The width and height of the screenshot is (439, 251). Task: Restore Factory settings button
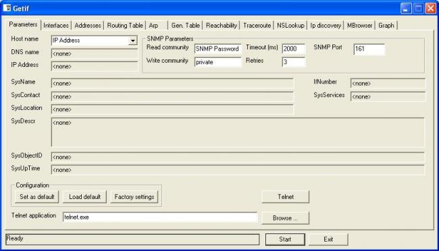pos(134,197)
